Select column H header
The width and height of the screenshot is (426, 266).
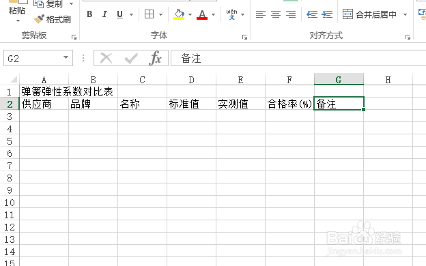(x=388, y=80)
